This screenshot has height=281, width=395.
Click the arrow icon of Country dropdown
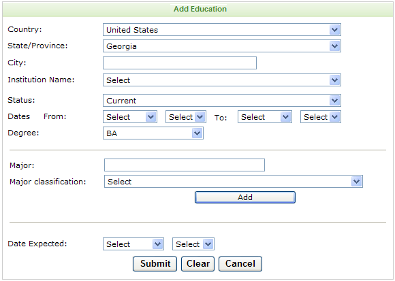(x=334, y=30)
